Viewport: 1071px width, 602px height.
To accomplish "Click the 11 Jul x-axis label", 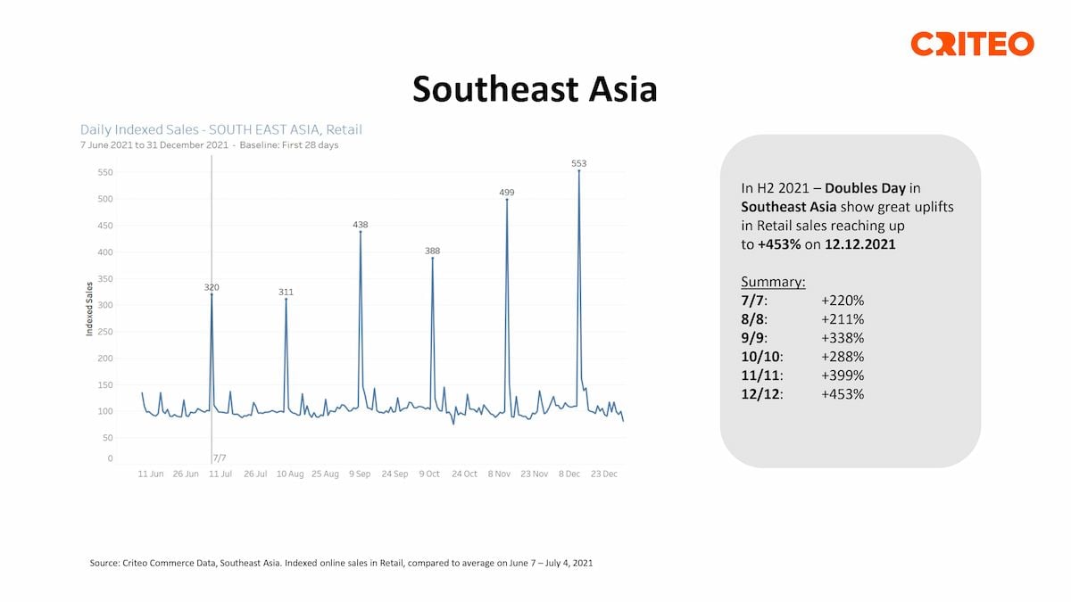I will (220, 474).
